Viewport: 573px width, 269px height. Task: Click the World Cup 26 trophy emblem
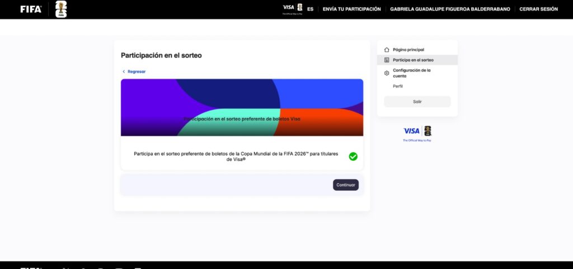pyautogui.click(x=61, y=9)
